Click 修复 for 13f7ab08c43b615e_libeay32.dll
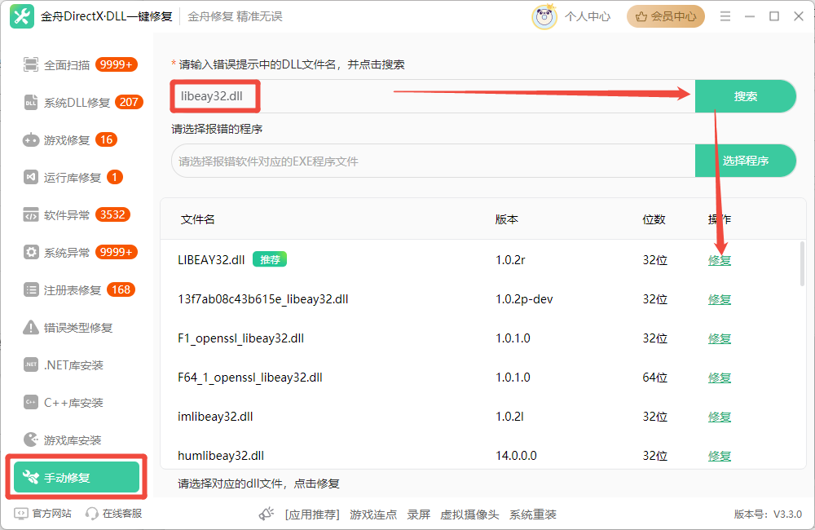 720,299
